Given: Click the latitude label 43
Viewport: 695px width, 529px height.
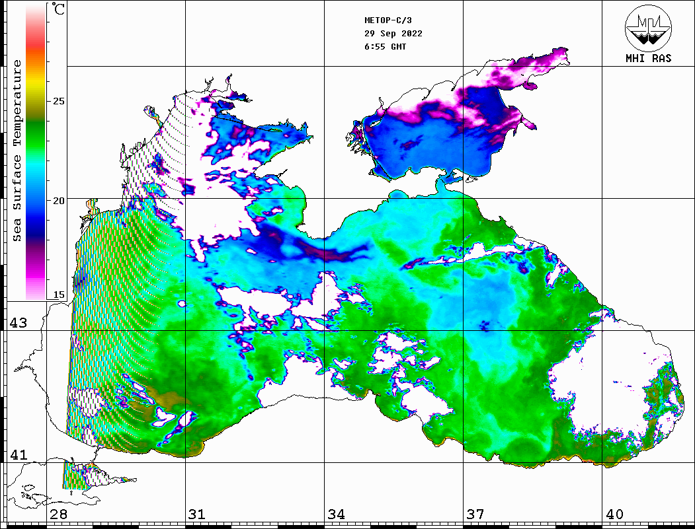Looking at the screenshot, I should coord(19,323).
